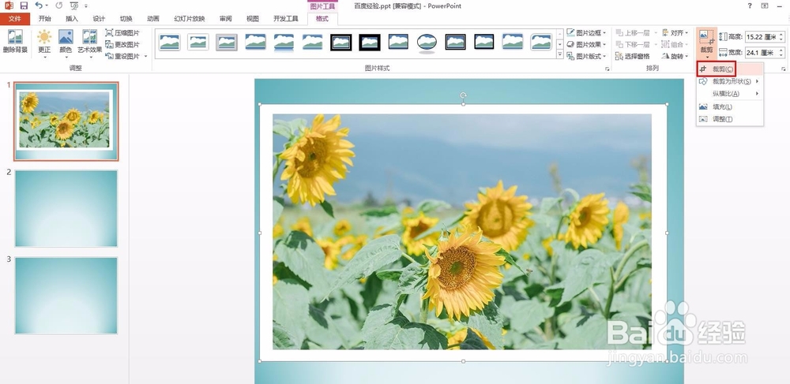790x384 pixels.
Task: Click 更改图片 (Change Picture)
Action: tap(122, 44)
